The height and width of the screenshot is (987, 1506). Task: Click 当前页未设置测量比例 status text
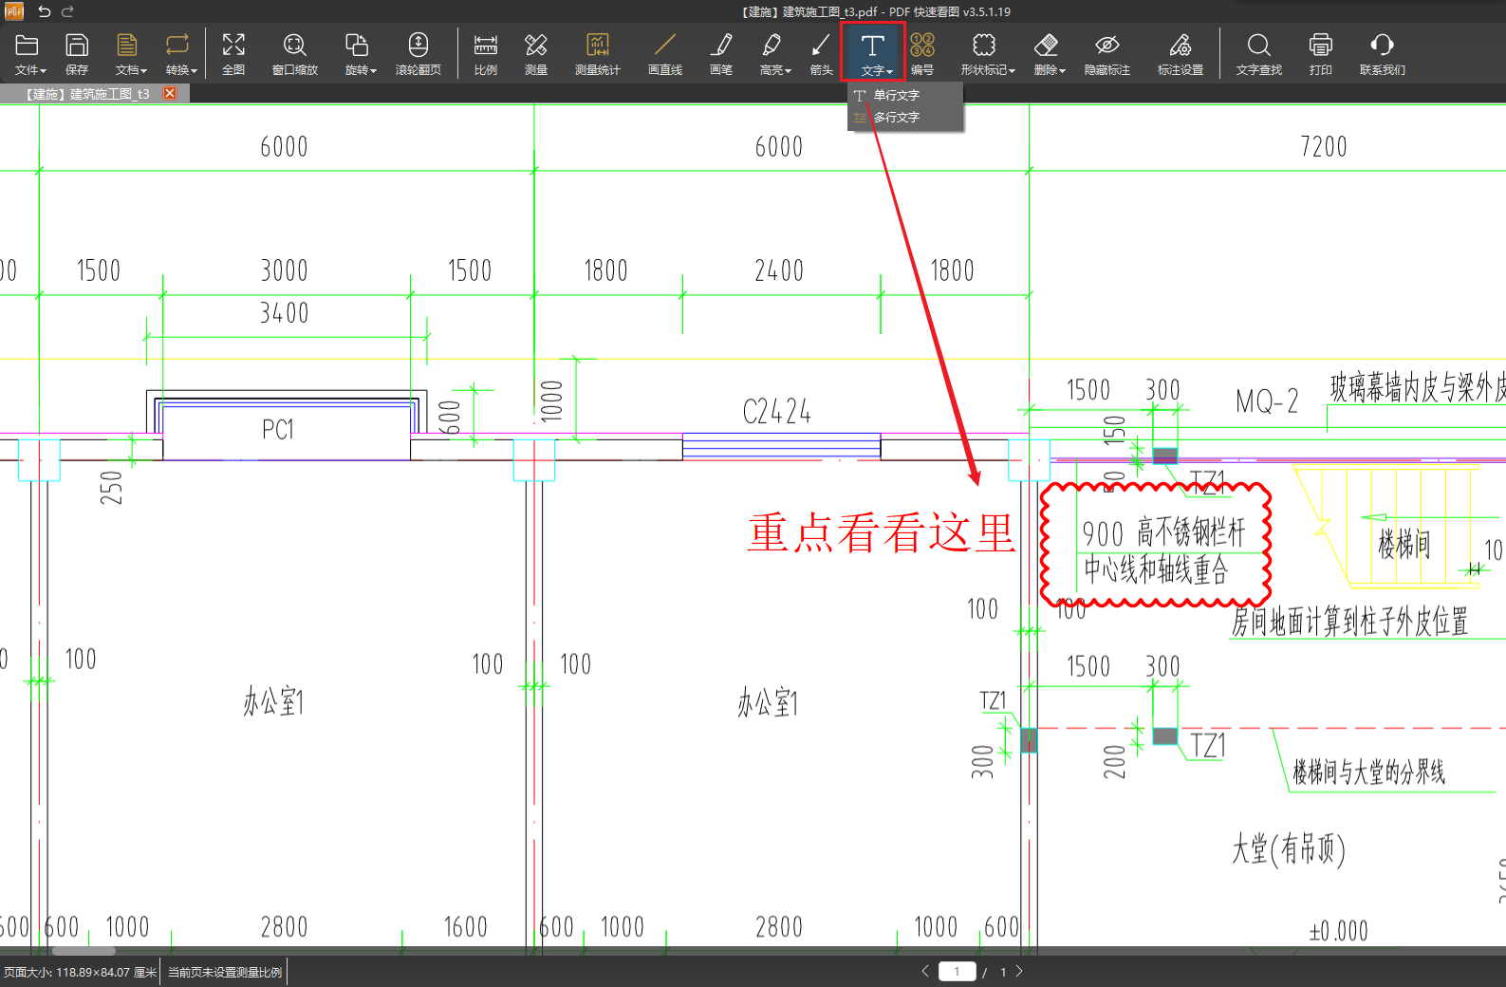[x=225, y=972]
